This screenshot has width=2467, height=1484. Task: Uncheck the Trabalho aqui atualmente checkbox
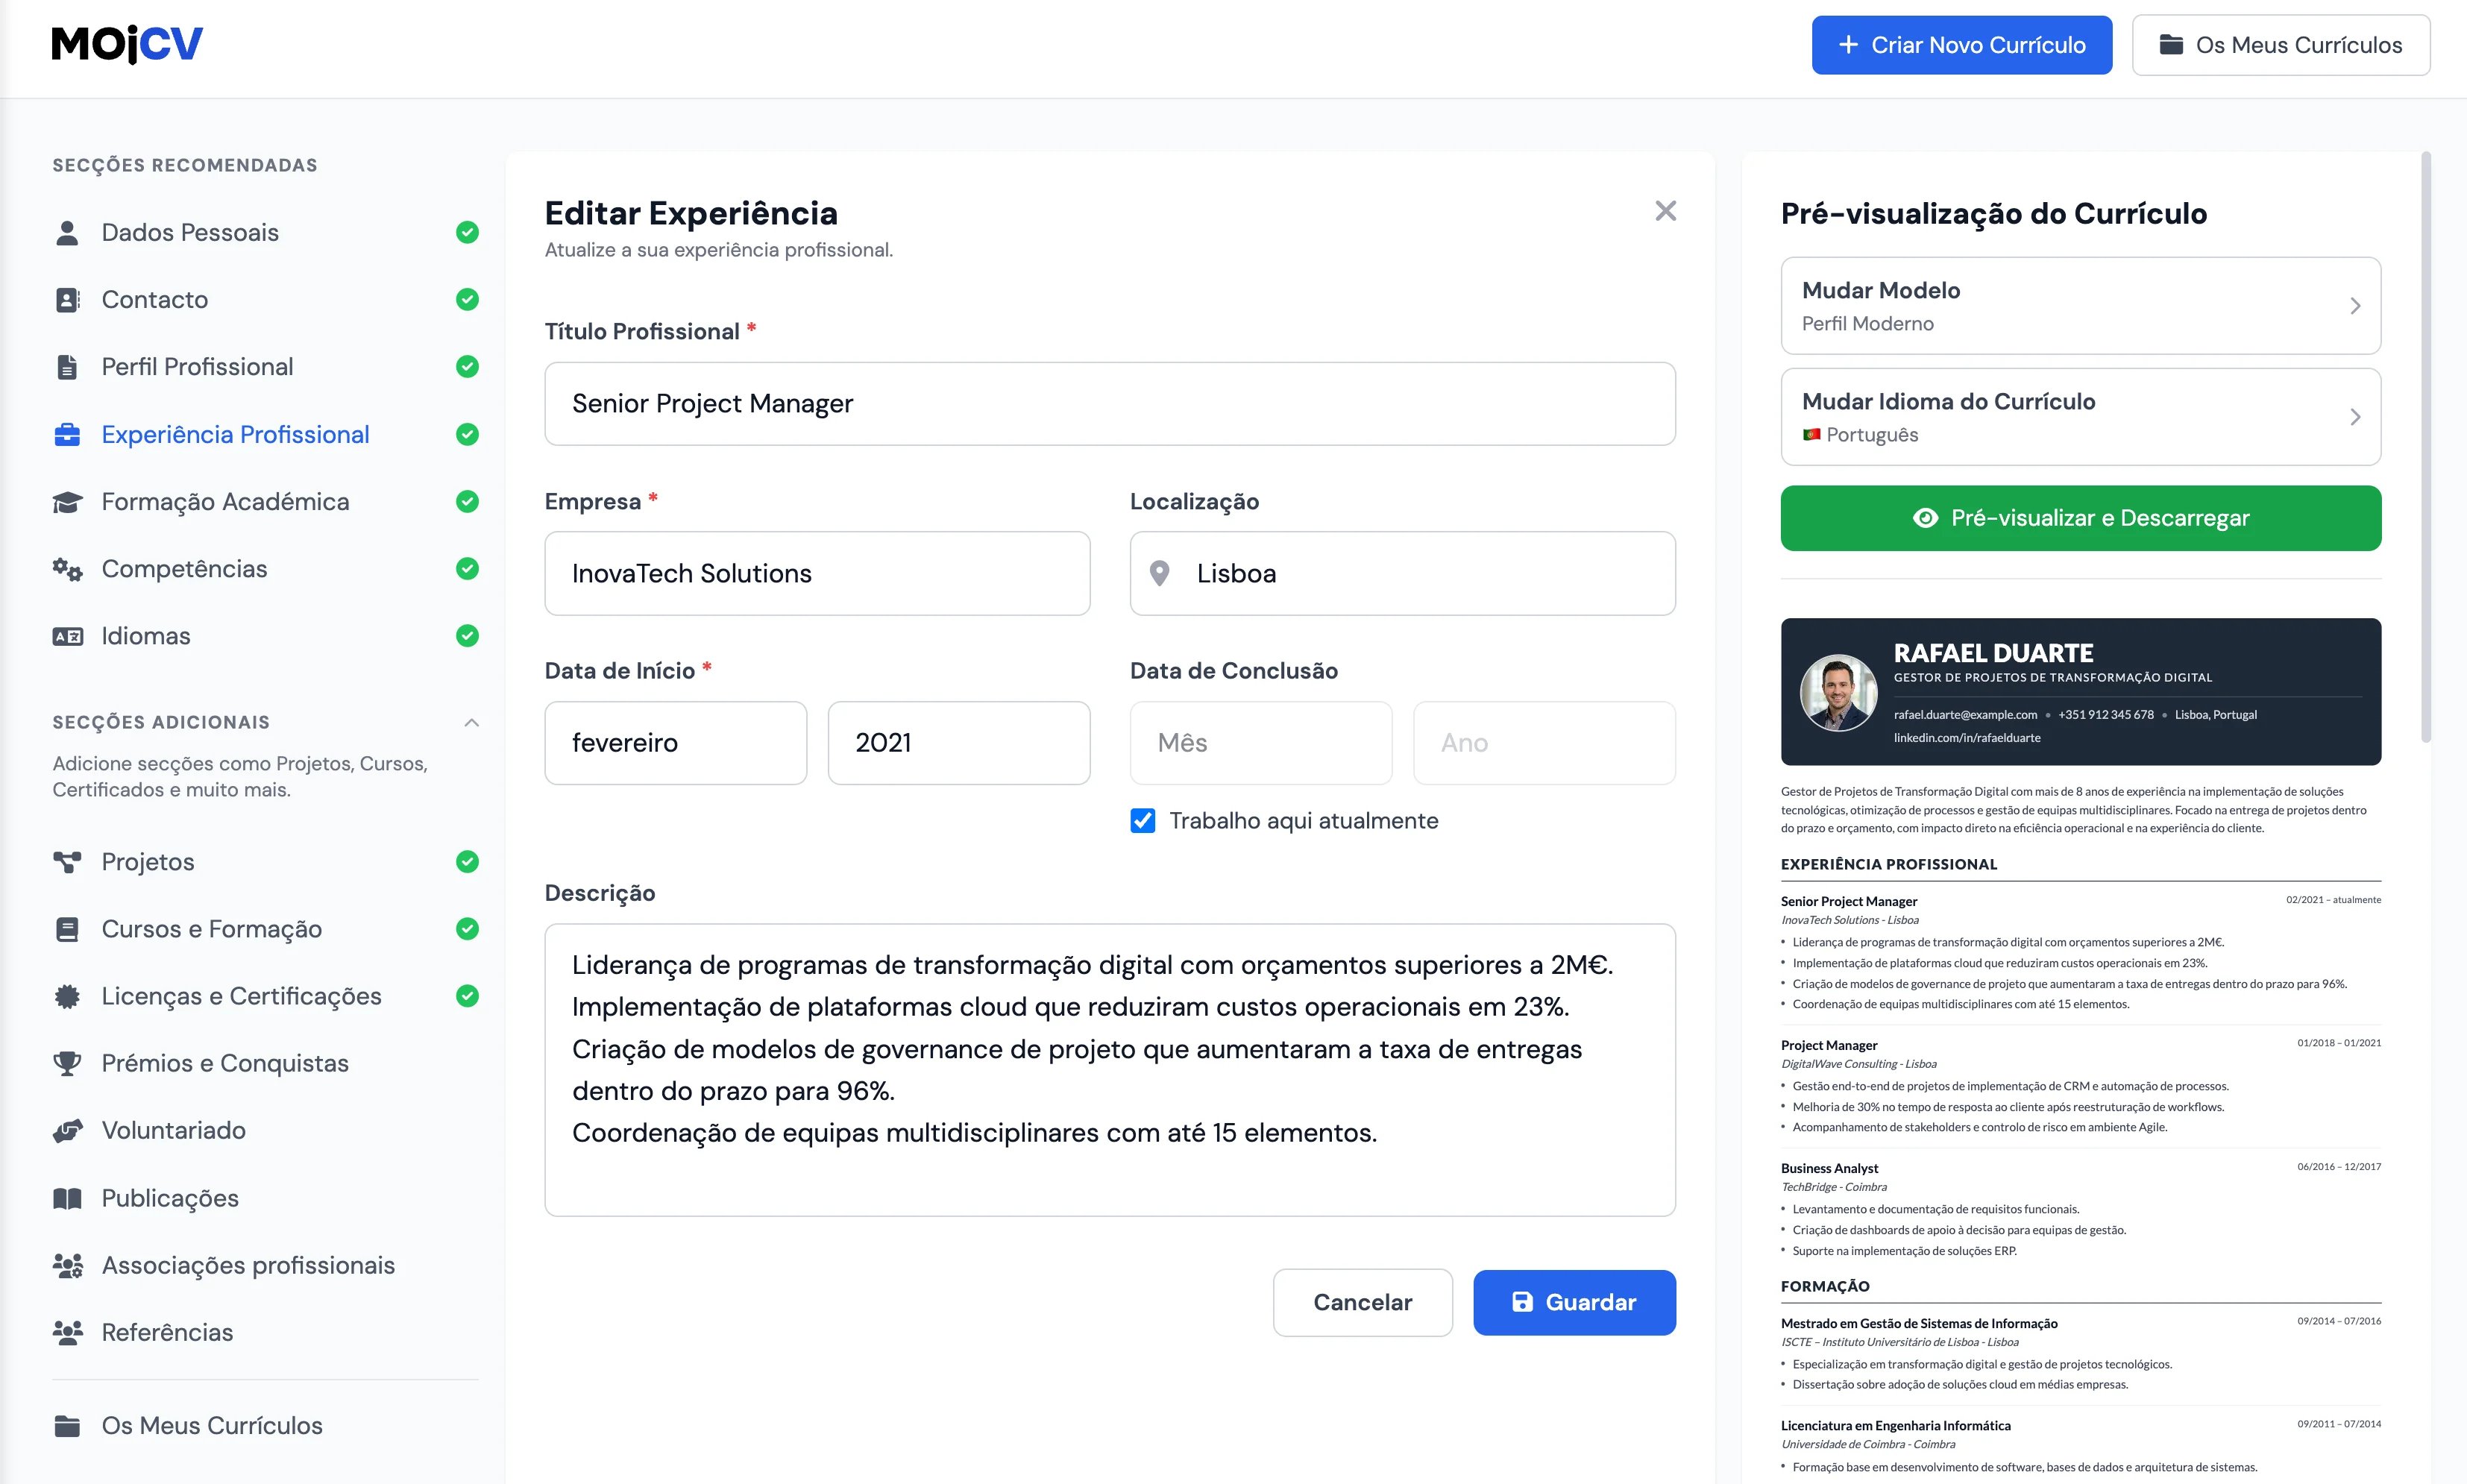coord(1142,820)
